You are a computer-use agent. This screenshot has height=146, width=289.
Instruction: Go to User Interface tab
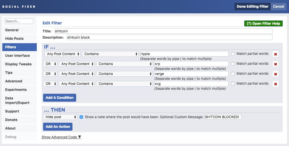point(19,56)
